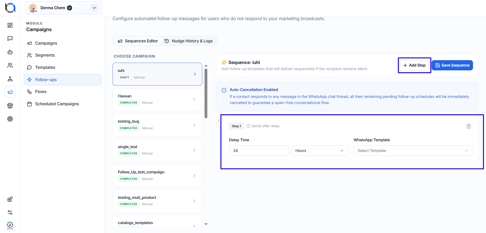
Task: Click the Step 1 badge label
Action: pyautogui.click(x=236, y=126)
